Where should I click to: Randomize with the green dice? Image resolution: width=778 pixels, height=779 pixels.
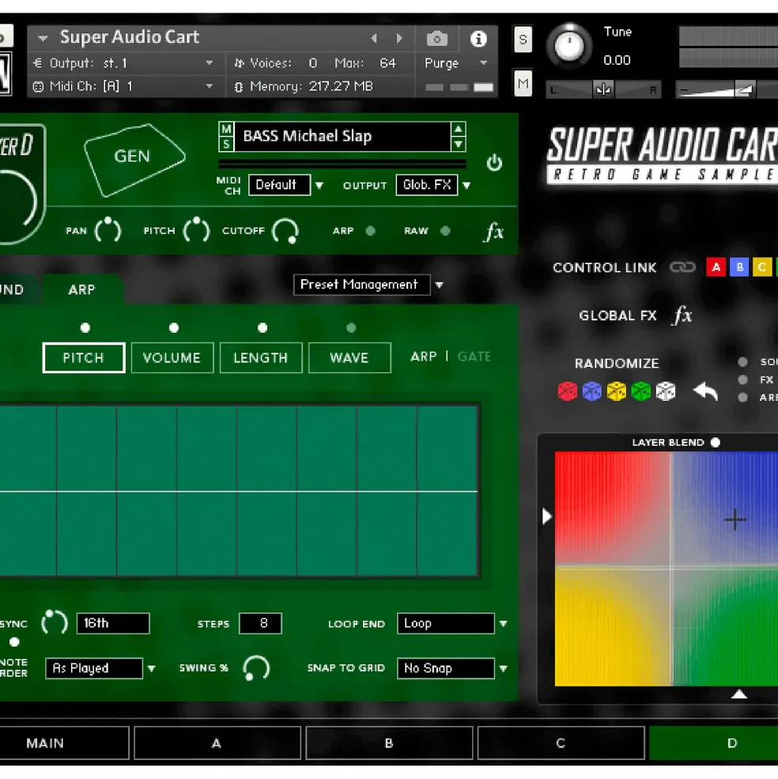[641, 391]
